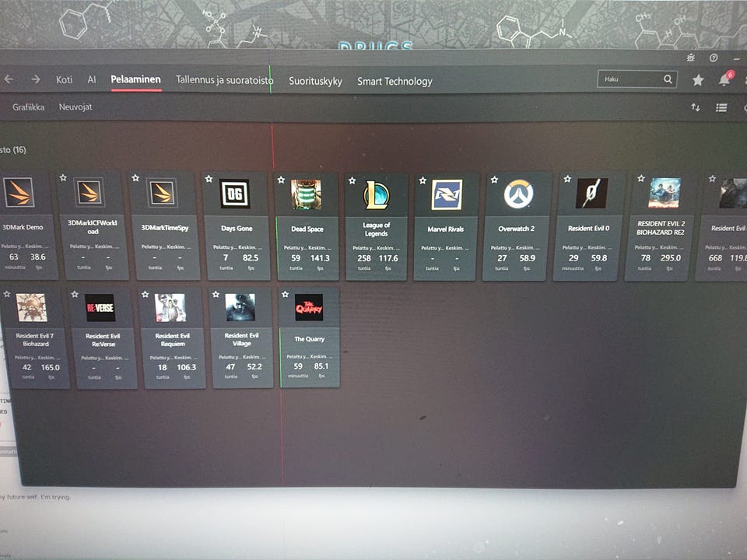Favorite Overwatch 2 with its star
The height and width of the screenshot is (560, 747).
click(x=495, y=180)
